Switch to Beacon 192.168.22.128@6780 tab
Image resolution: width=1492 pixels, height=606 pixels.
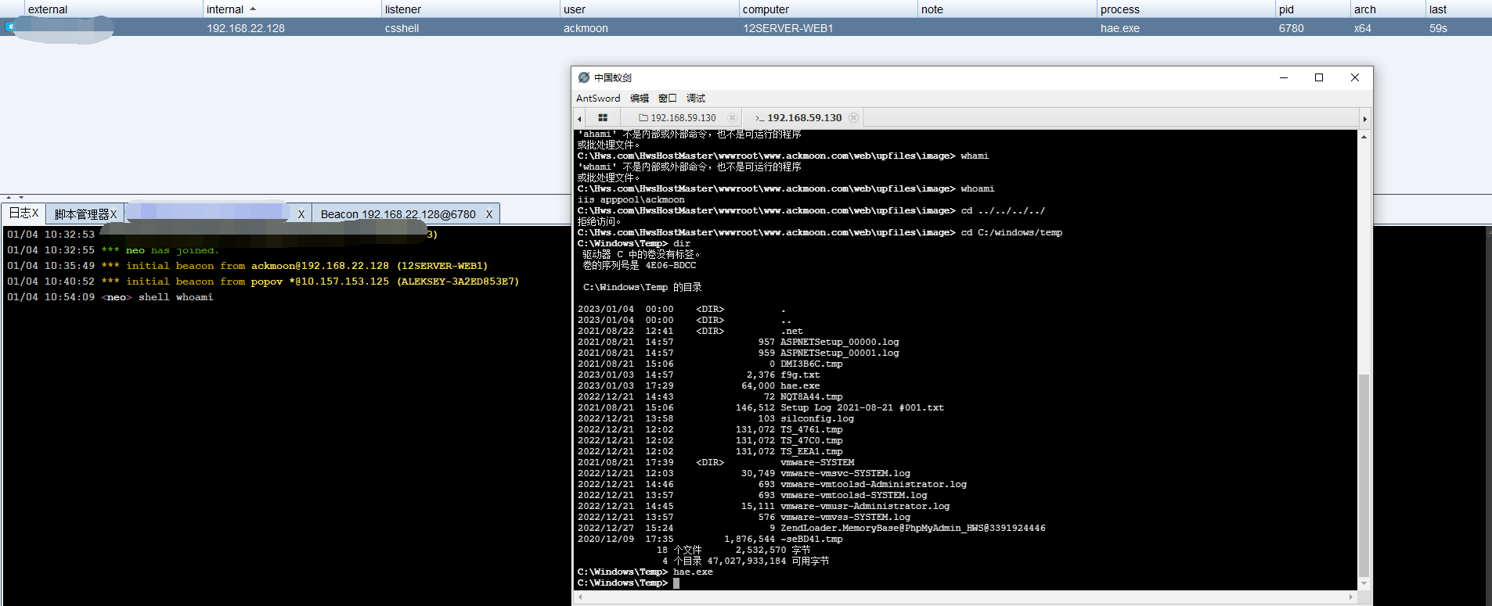[398, 214]
